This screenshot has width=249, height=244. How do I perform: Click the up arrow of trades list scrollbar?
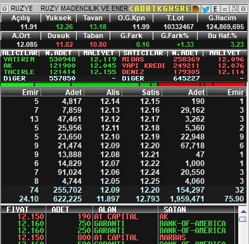coord(243,212)
